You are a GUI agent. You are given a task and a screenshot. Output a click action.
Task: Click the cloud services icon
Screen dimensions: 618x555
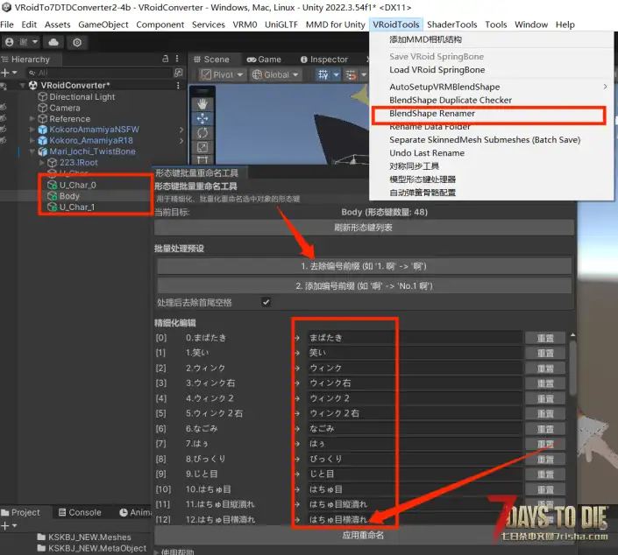53,42
